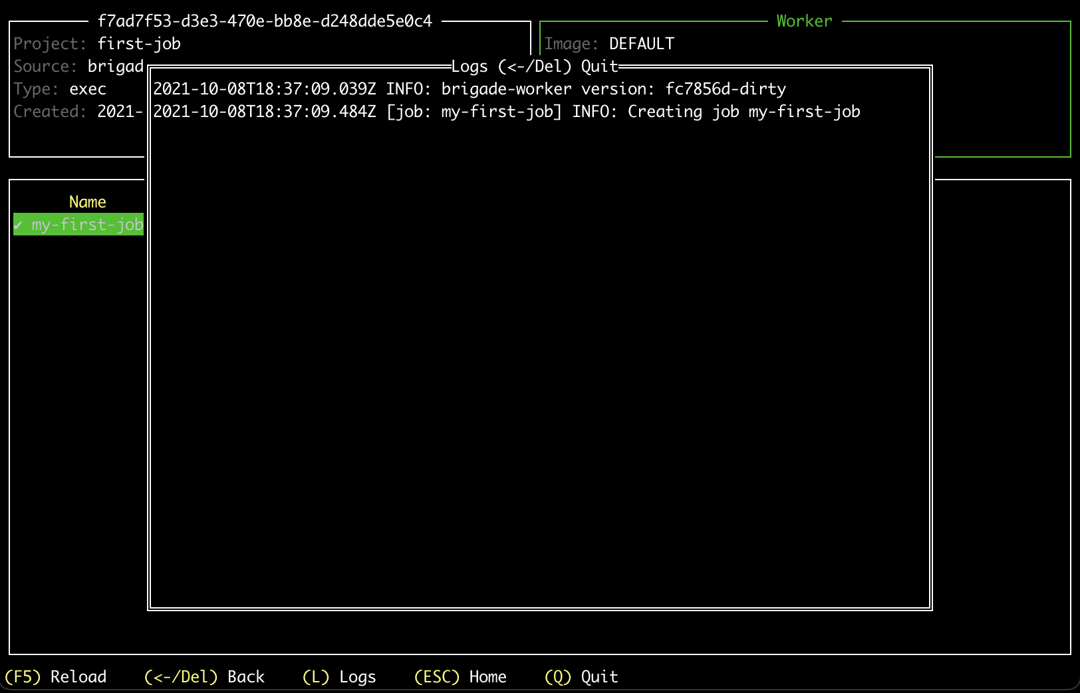Click the Source field
Screen dimensions: 1080x693
pyautogui.click(x=78, y=66)
